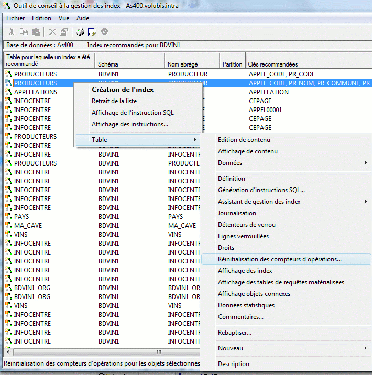
Task: Open the Vue menu
Action: point(64,18)
